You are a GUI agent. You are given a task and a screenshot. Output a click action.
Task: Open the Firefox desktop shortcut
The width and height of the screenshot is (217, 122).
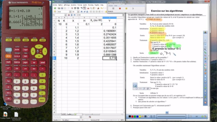click(5, 115)
